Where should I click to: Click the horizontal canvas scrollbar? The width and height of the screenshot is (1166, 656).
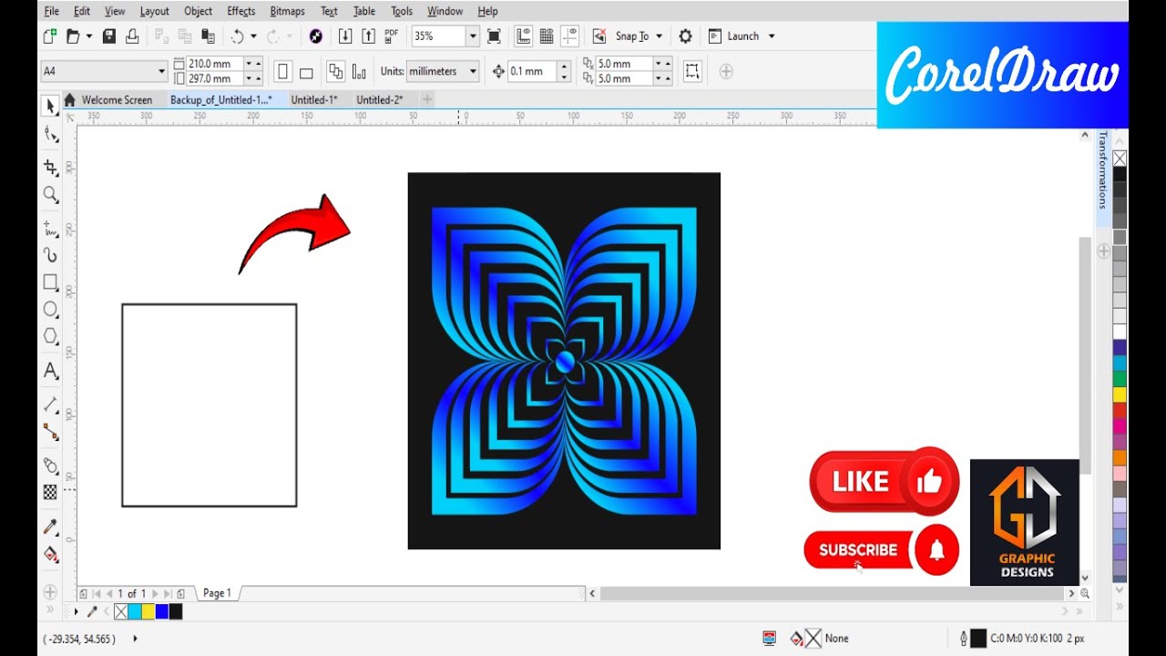pyautogui.click(x=831, y=593)
